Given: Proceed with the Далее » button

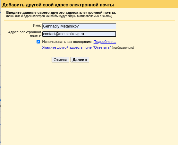Looking at the screenshot, I should click(x=80, y=60).
